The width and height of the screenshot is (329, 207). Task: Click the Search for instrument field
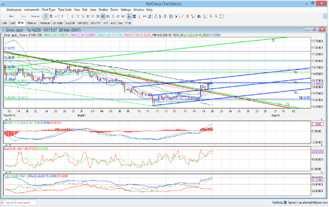point(19,203)
